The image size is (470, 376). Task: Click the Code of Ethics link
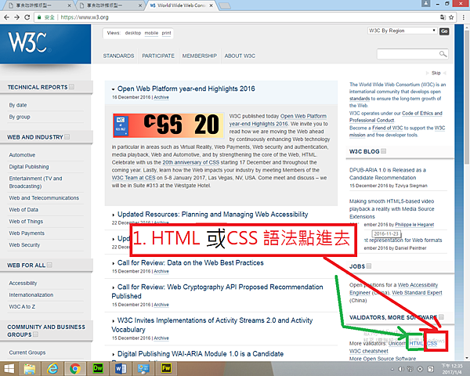[x=422, y=113]
